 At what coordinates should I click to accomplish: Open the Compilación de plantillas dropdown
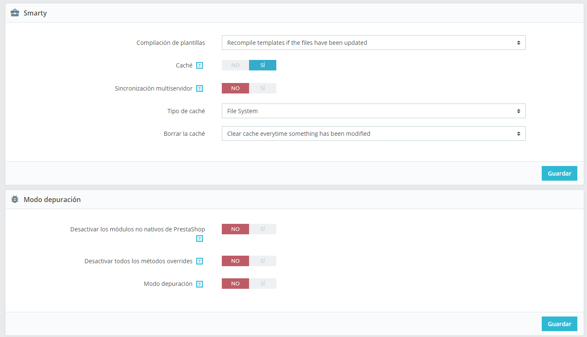373,43
